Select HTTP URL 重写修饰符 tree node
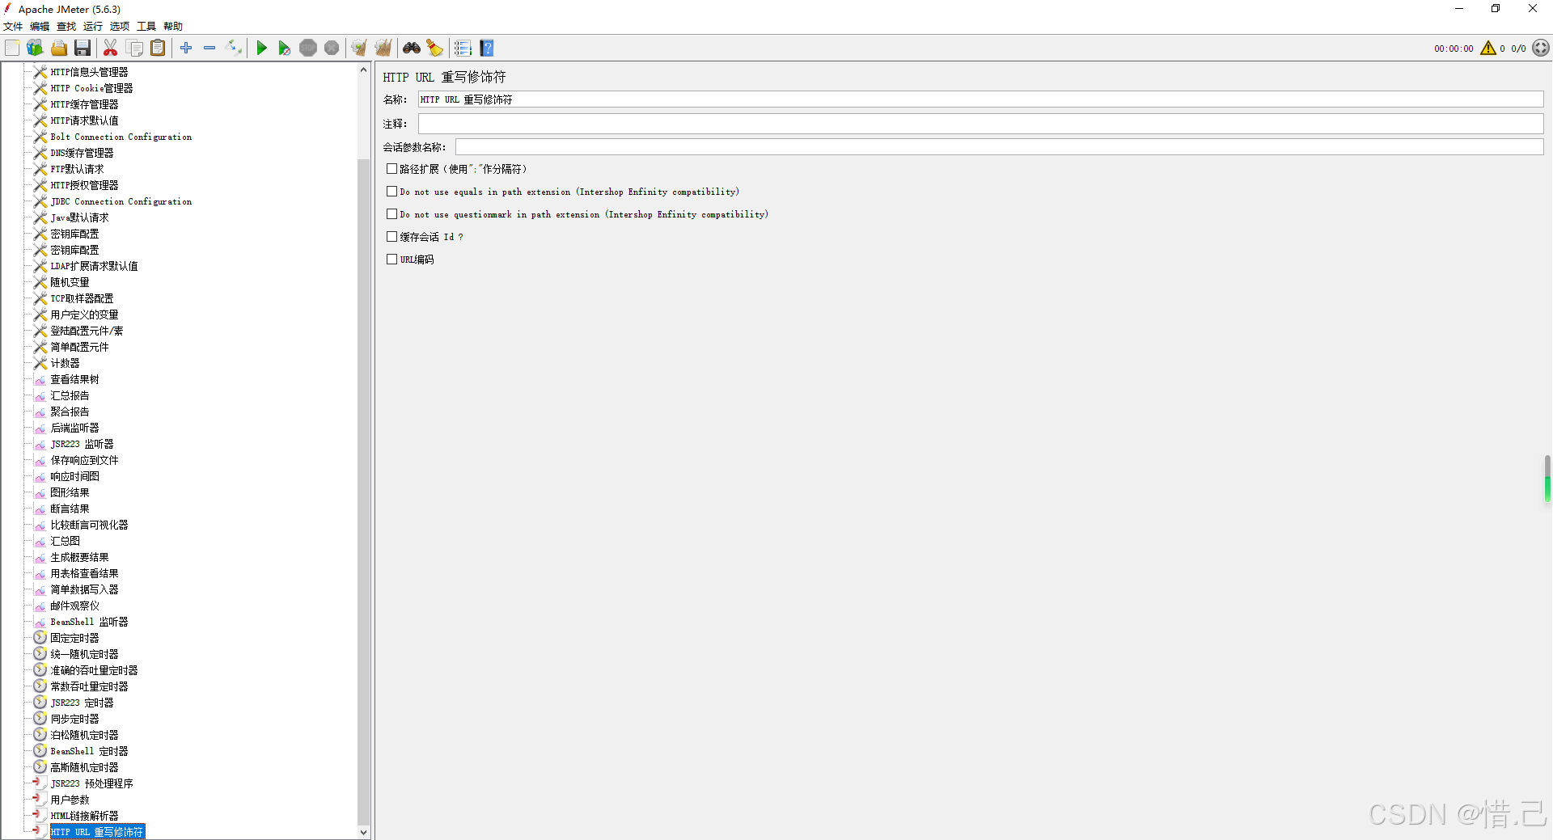This screenshot has width=1553, height=840. pyautogui.click(x=97, y=832)
